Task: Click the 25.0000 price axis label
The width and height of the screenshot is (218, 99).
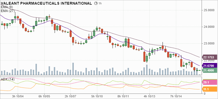Action: (209, 10)
